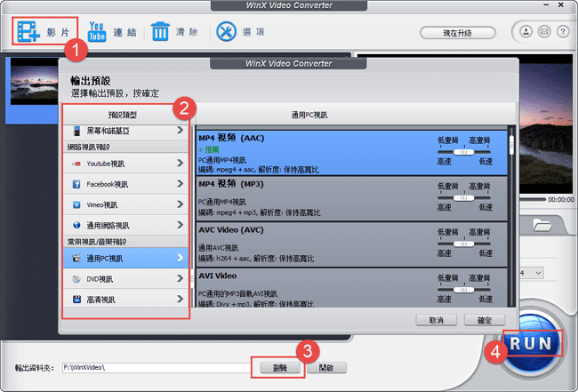578x392 pixels.
Task: Expand the Facebook視訊 chevron
Action: 180,183
